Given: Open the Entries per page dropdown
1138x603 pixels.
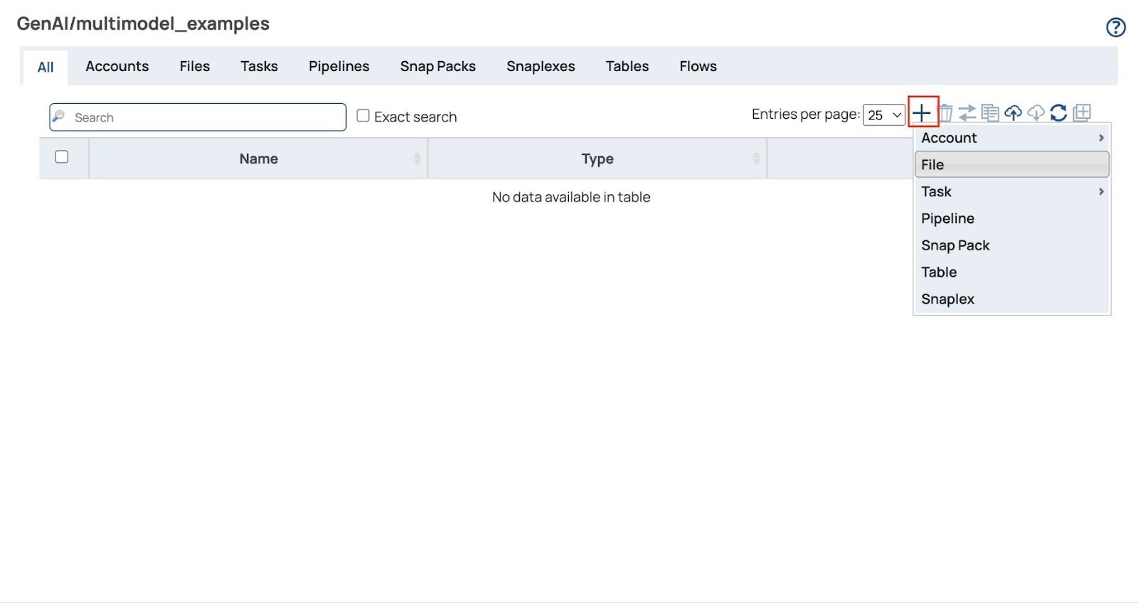Looking at the screenshot, I should [x=883, y=114].
